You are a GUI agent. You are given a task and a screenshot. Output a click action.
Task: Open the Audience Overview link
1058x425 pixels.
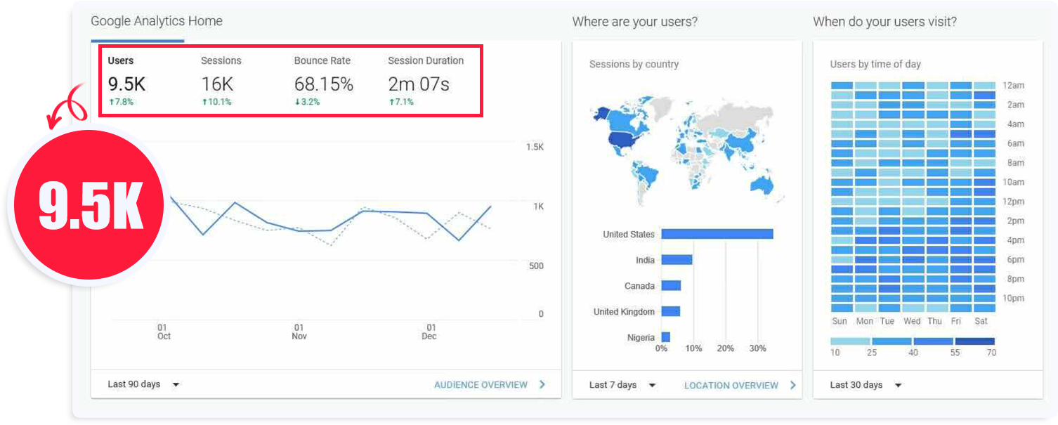(481, 385)
